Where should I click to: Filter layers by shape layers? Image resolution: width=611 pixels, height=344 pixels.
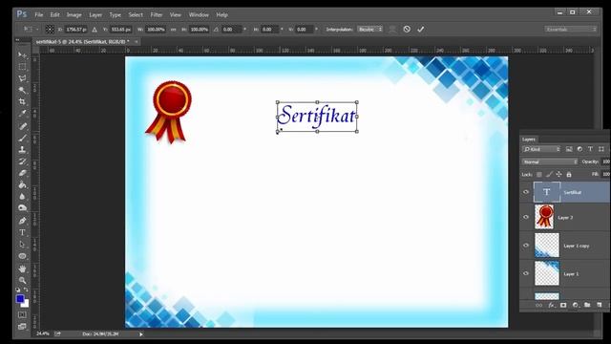tap(601, 149)
